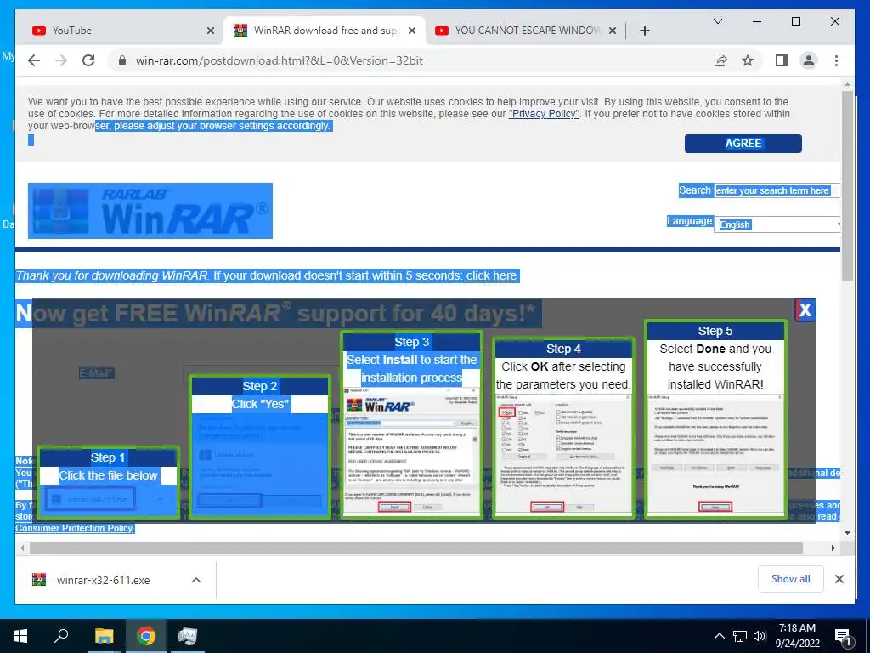Click the WinRAR RARLAB logo
Viewport: 870px width, 653px height.
click(150, 211)
